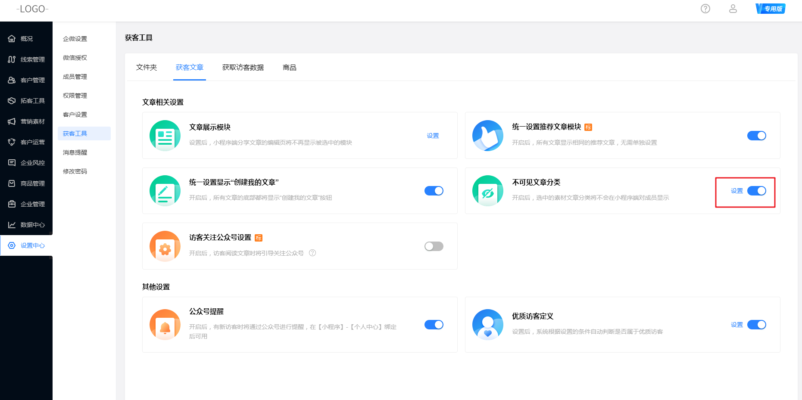802x400 pixels.
Task: Disable the 公众号提醒 switch
Action: 434,325
